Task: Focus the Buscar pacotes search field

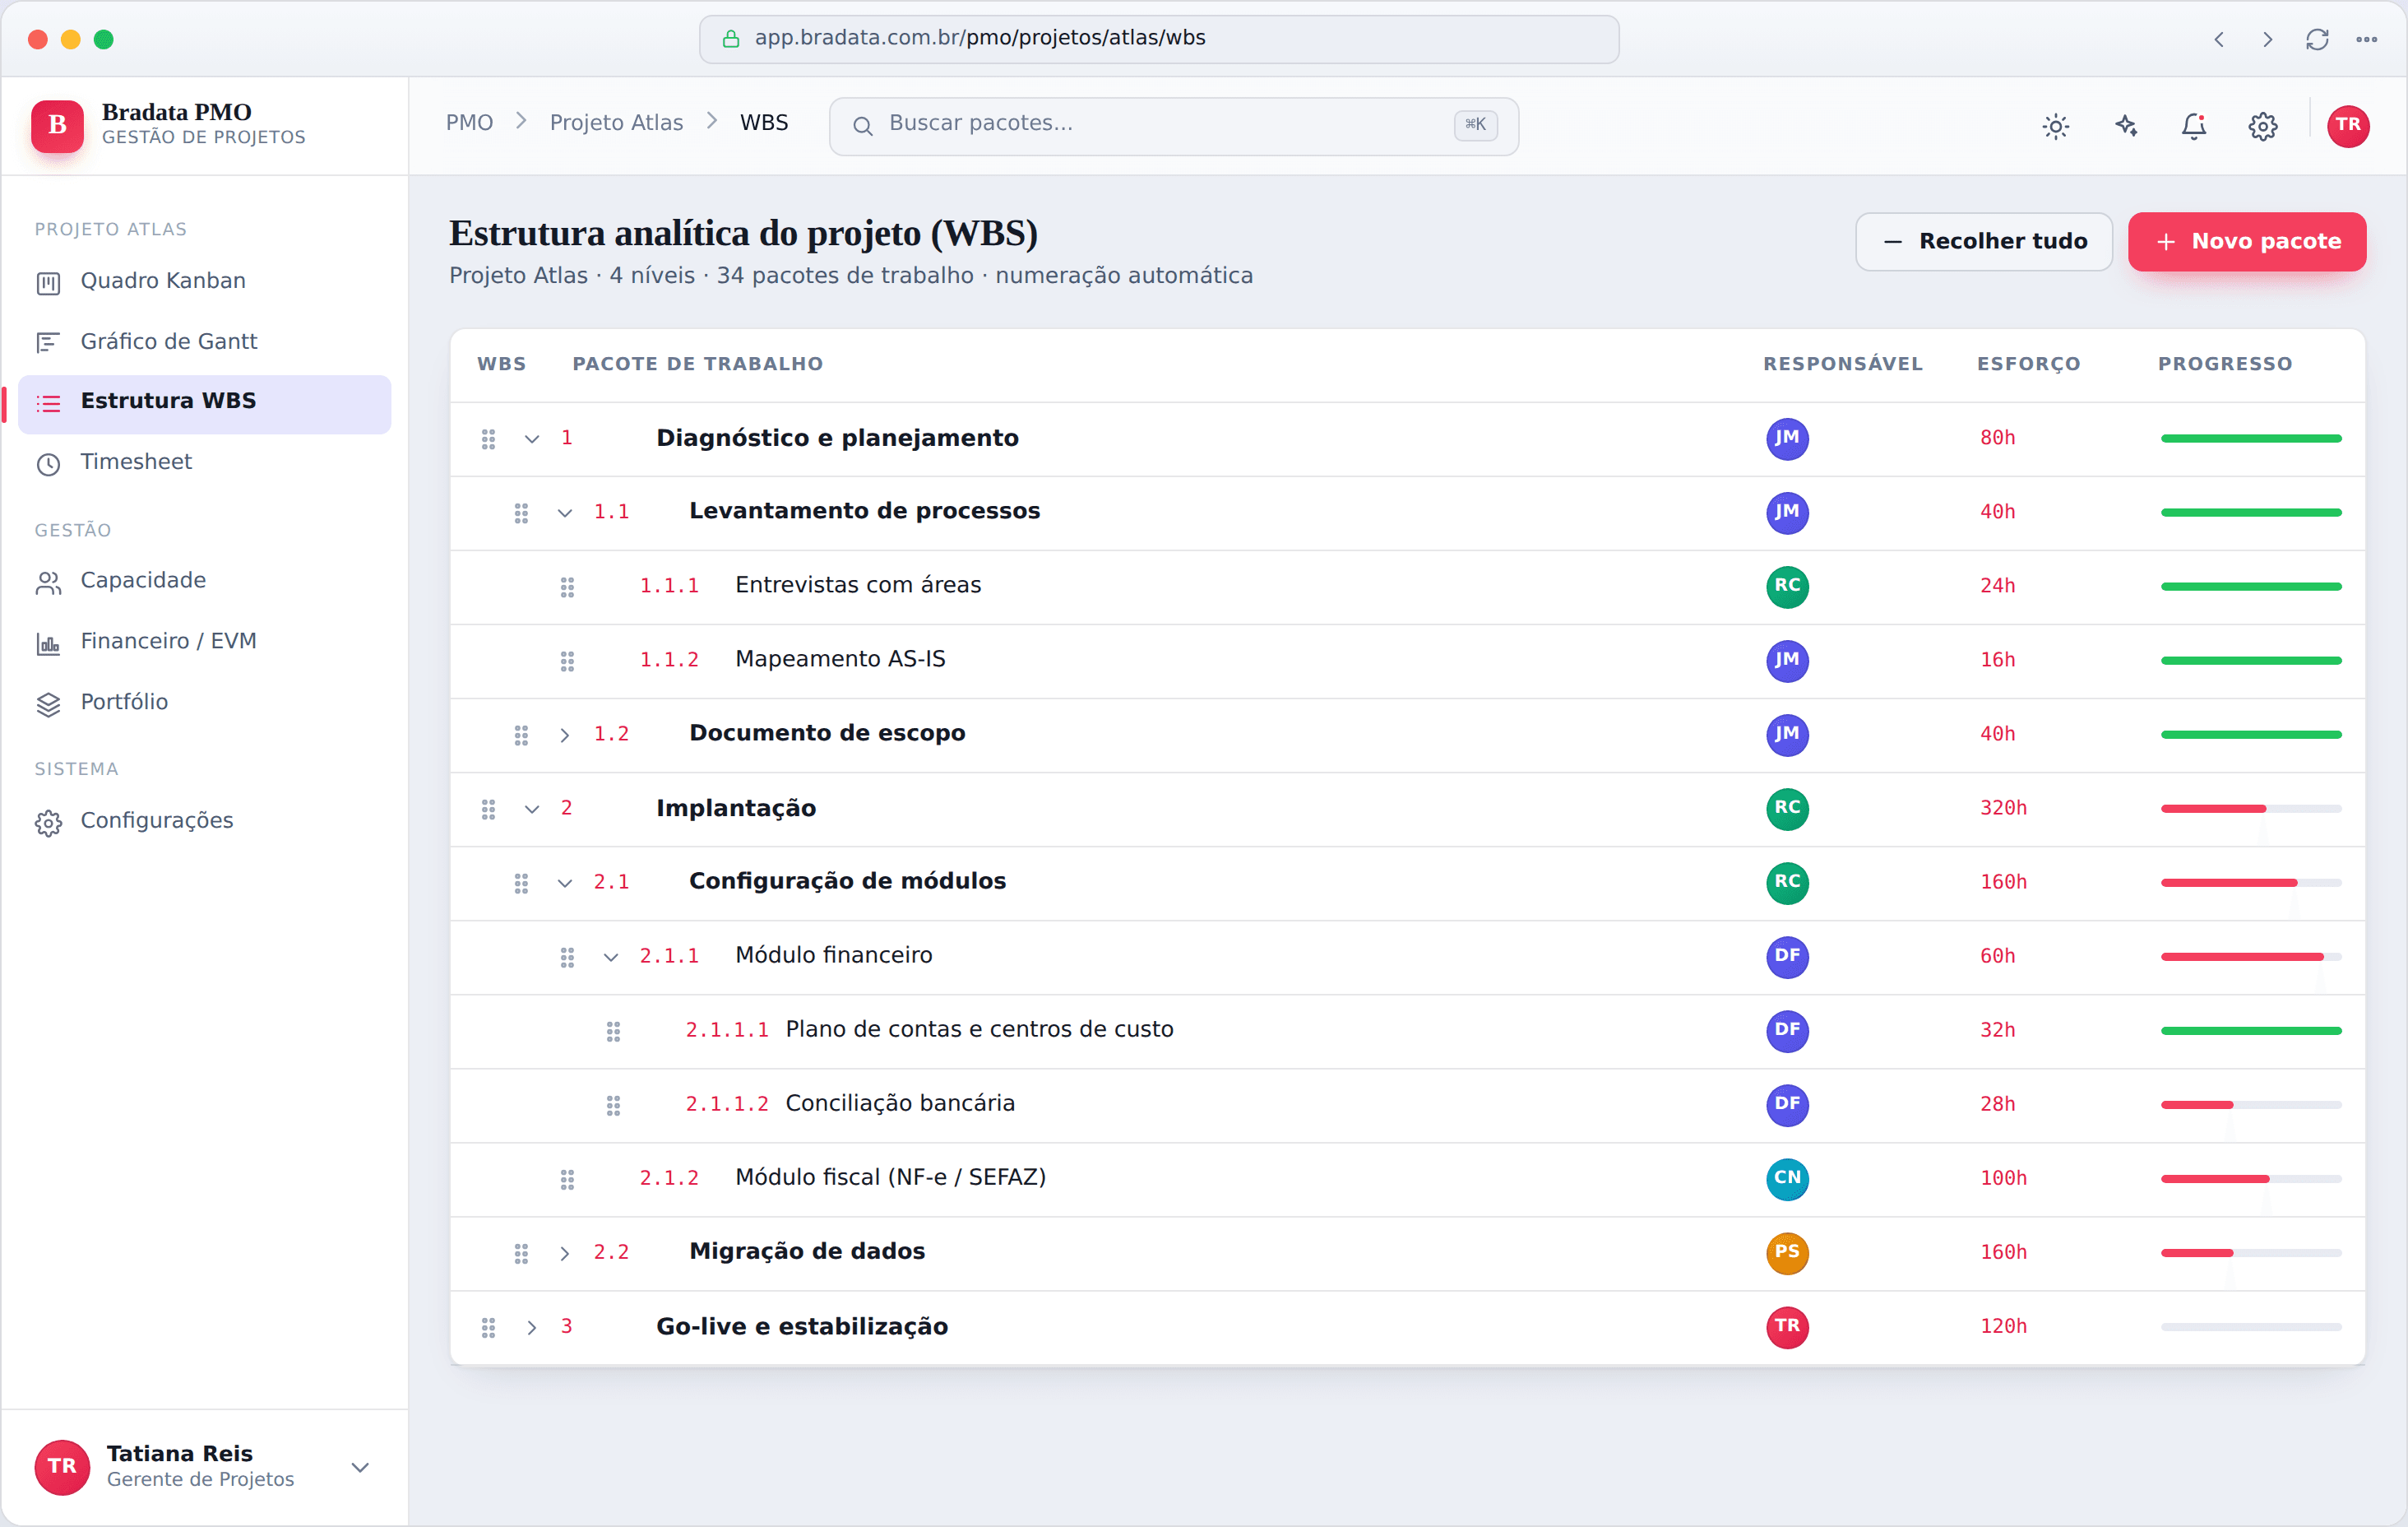Action: click(1174, 126)
